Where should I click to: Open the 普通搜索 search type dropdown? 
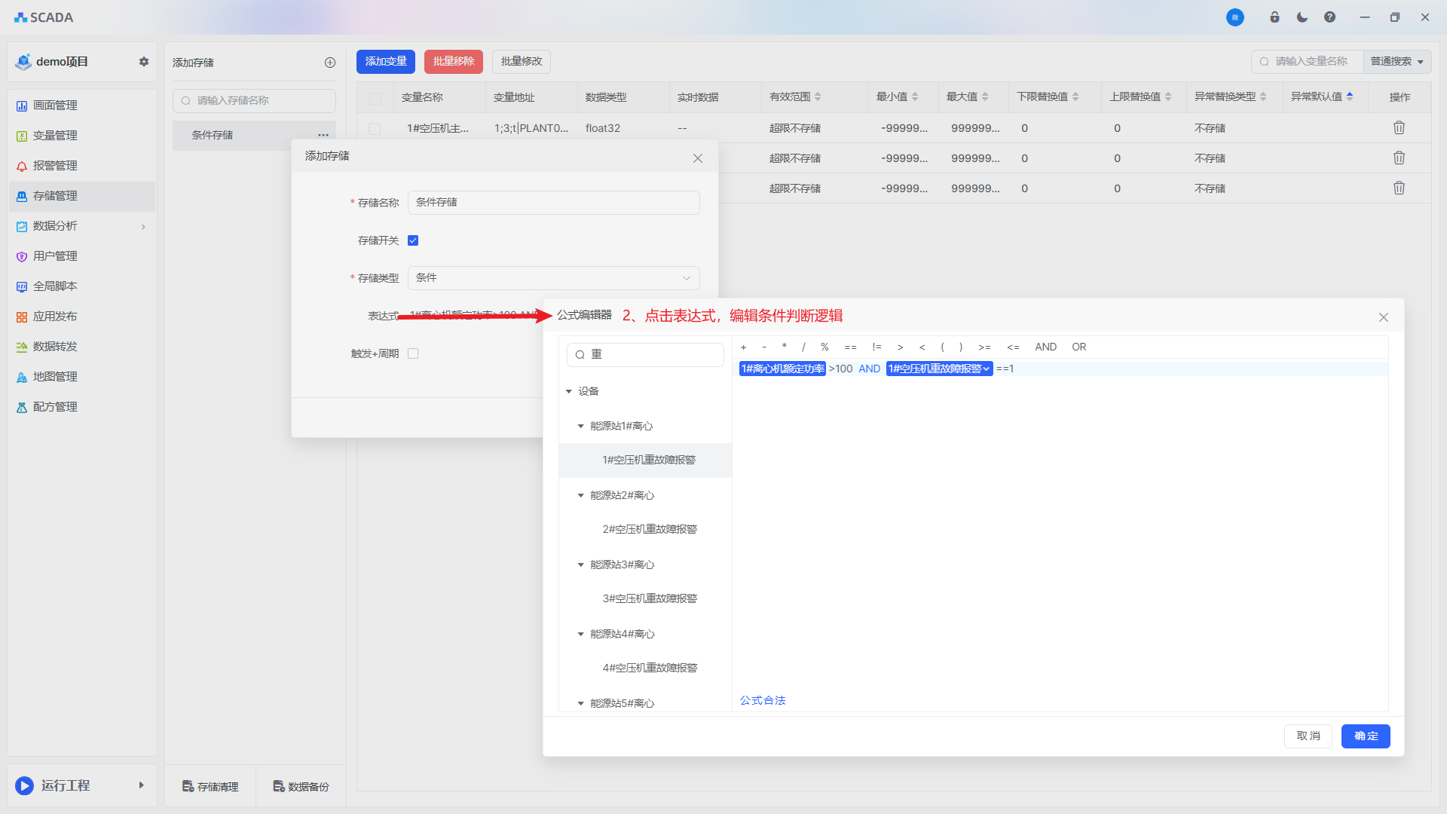pyautogui.click(x=1397, y=62)
